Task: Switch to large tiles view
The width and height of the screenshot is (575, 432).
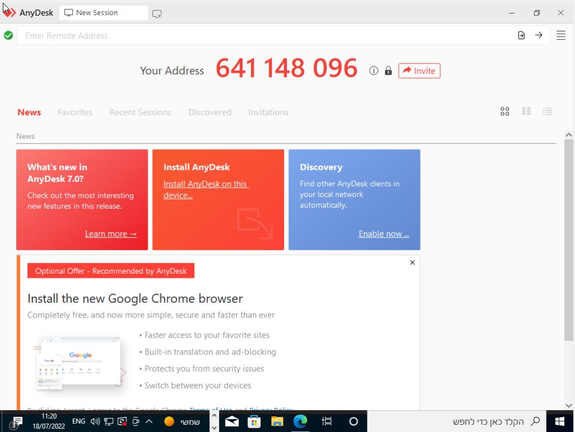Action: tap(505, 112)
